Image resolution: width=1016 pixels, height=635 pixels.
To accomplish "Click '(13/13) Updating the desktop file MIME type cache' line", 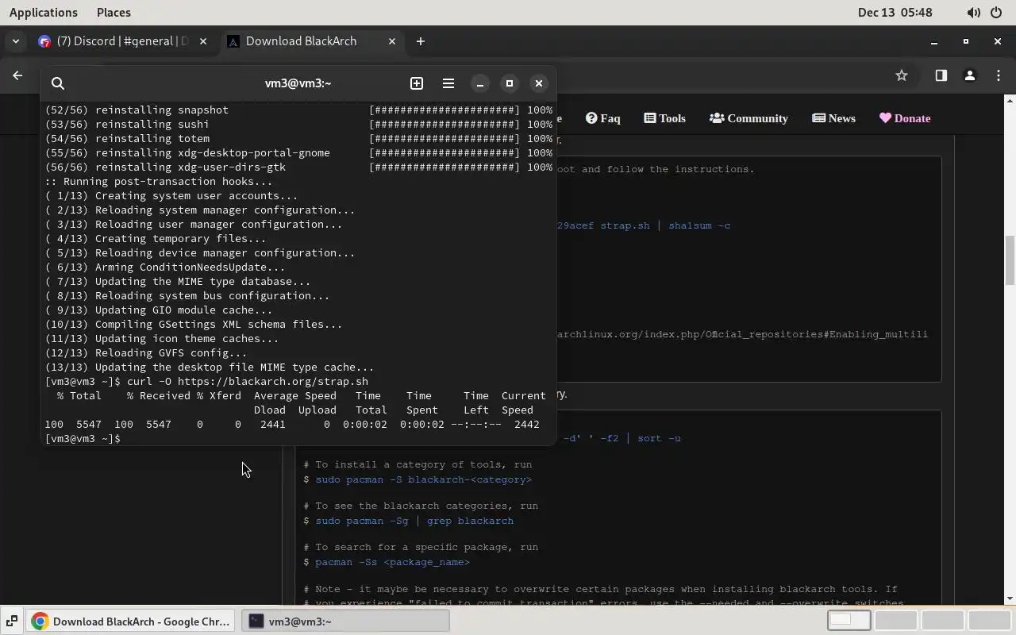I will [x=210, y=367].
